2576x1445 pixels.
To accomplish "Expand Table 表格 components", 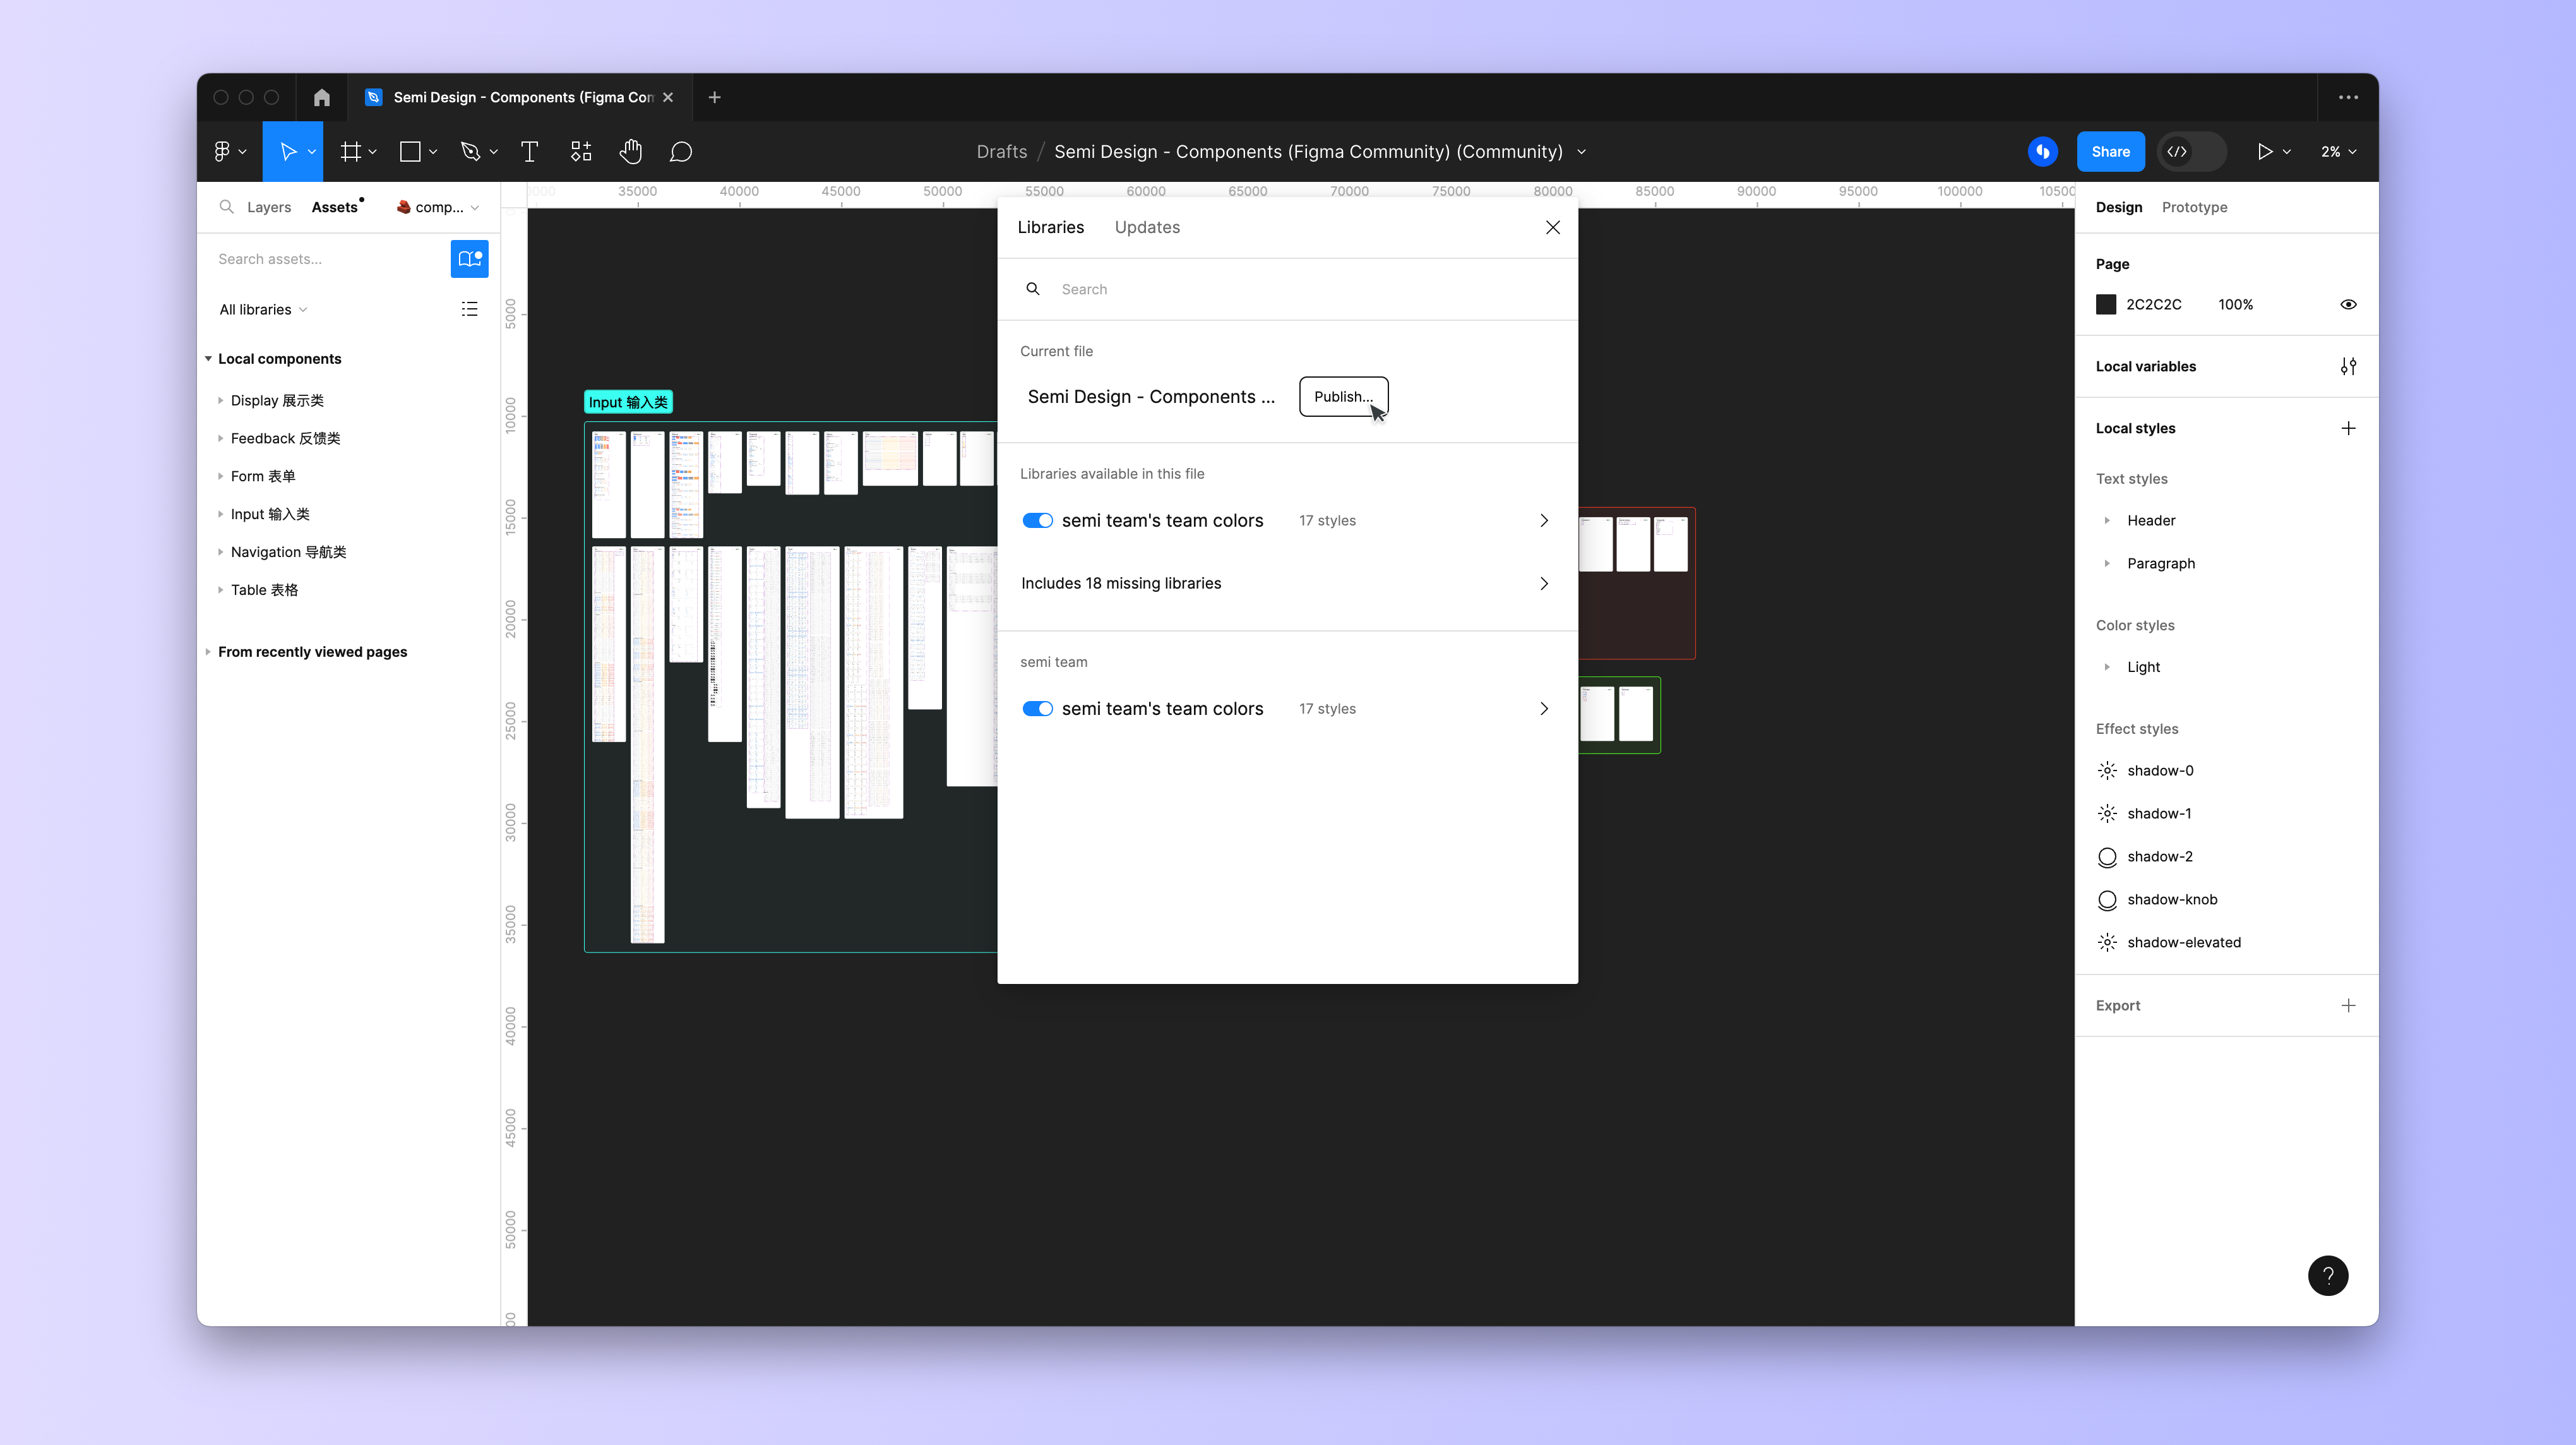I will [220, 590].
